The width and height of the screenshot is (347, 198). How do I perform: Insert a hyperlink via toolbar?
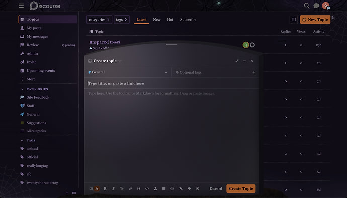130,189
